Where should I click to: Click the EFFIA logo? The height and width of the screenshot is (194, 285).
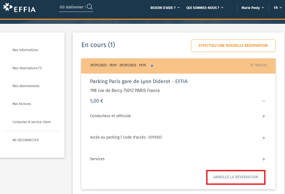coord(19,8)
